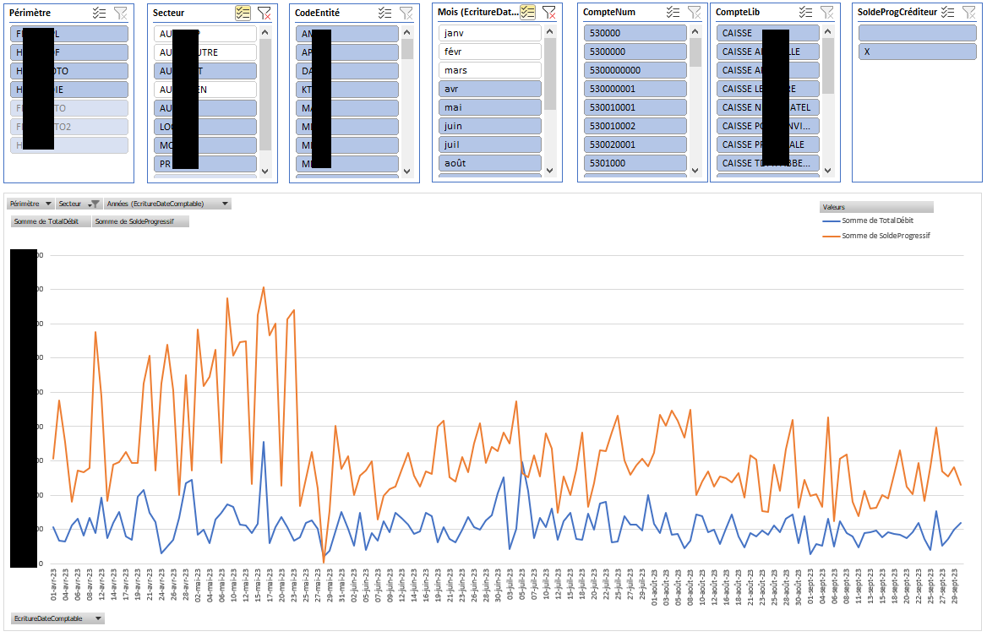Click the CompteLib slicer title header
987x637 pixels.
(x=738, y=12)
